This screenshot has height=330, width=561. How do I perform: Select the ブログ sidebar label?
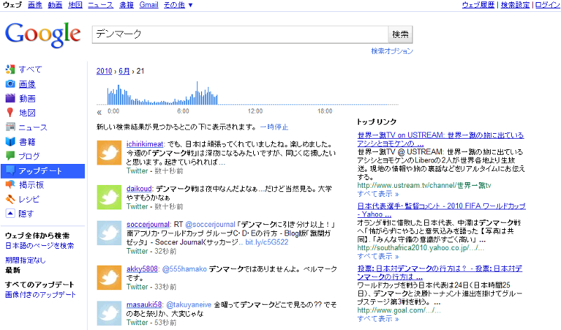29,156
